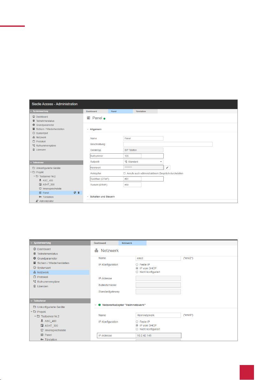Click Türöffner (DTMF) field showing #61
Viewport: 267px width, 380px height.
tap(133, 179)
